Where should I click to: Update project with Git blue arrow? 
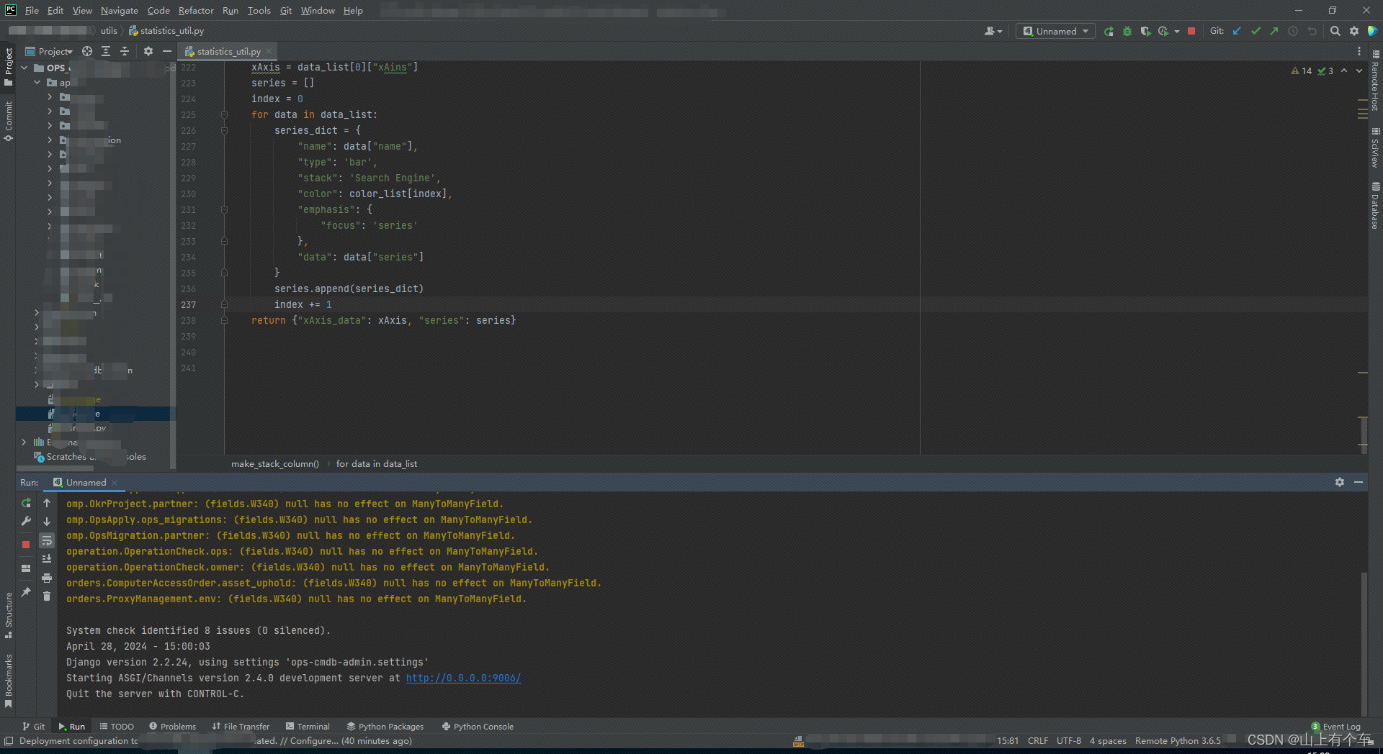point(1237,31)
